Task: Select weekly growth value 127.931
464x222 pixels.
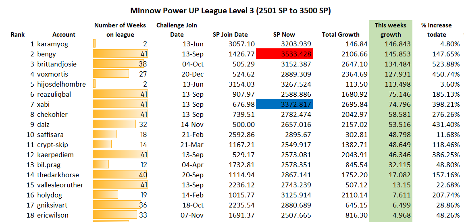Action: point(398,75)
